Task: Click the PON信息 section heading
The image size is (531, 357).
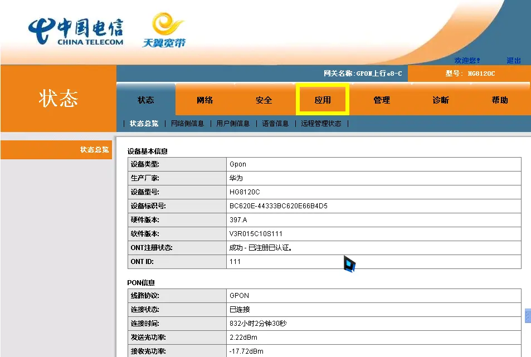Action: (141, 282)
